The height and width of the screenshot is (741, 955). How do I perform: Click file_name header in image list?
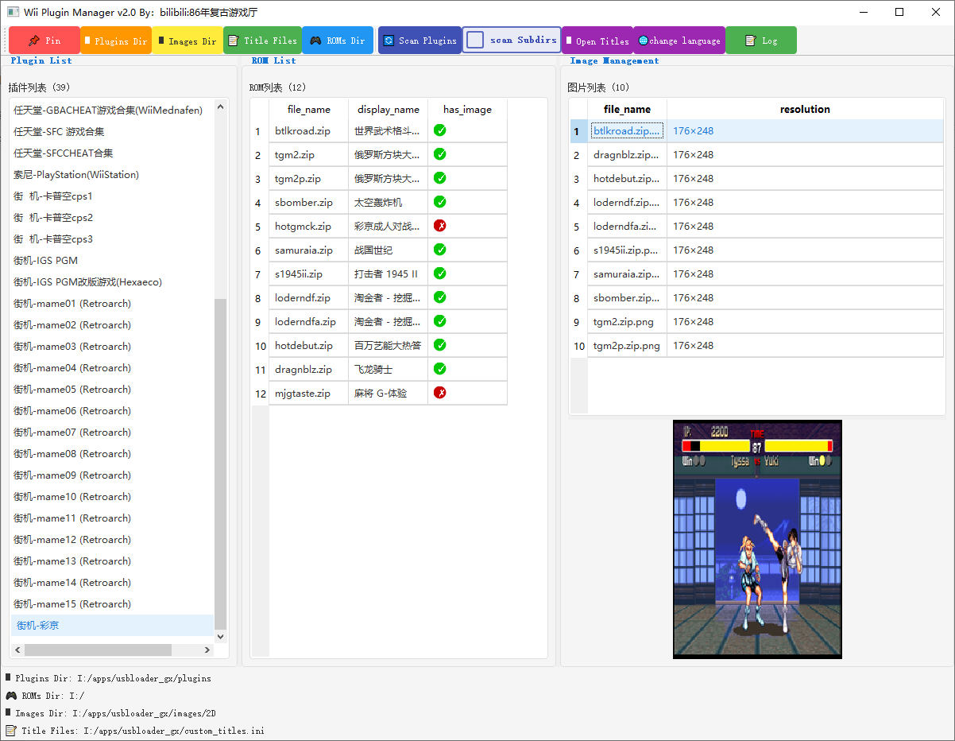pyautogui.click(x=627, y=110)
